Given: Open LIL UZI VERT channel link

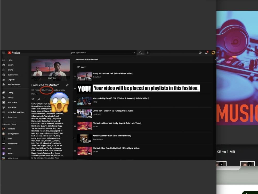Looking at the screenshot, I should 97,114.
